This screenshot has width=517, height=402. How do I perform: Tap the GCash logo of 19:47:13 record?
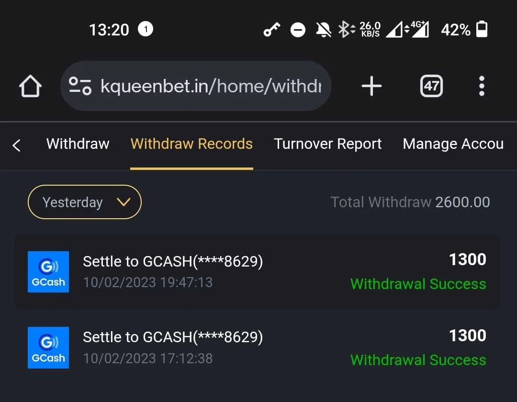pyautogui.click(x=48, y=272)
